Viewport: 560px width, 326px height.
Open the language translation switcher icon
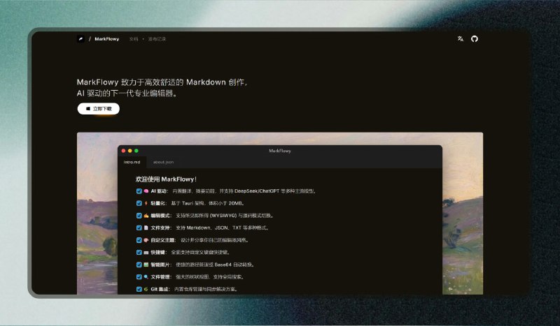coord(461,39)
